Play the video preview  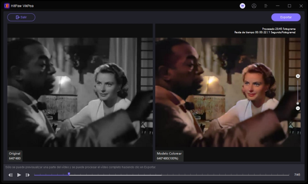[x=19, y=175]
